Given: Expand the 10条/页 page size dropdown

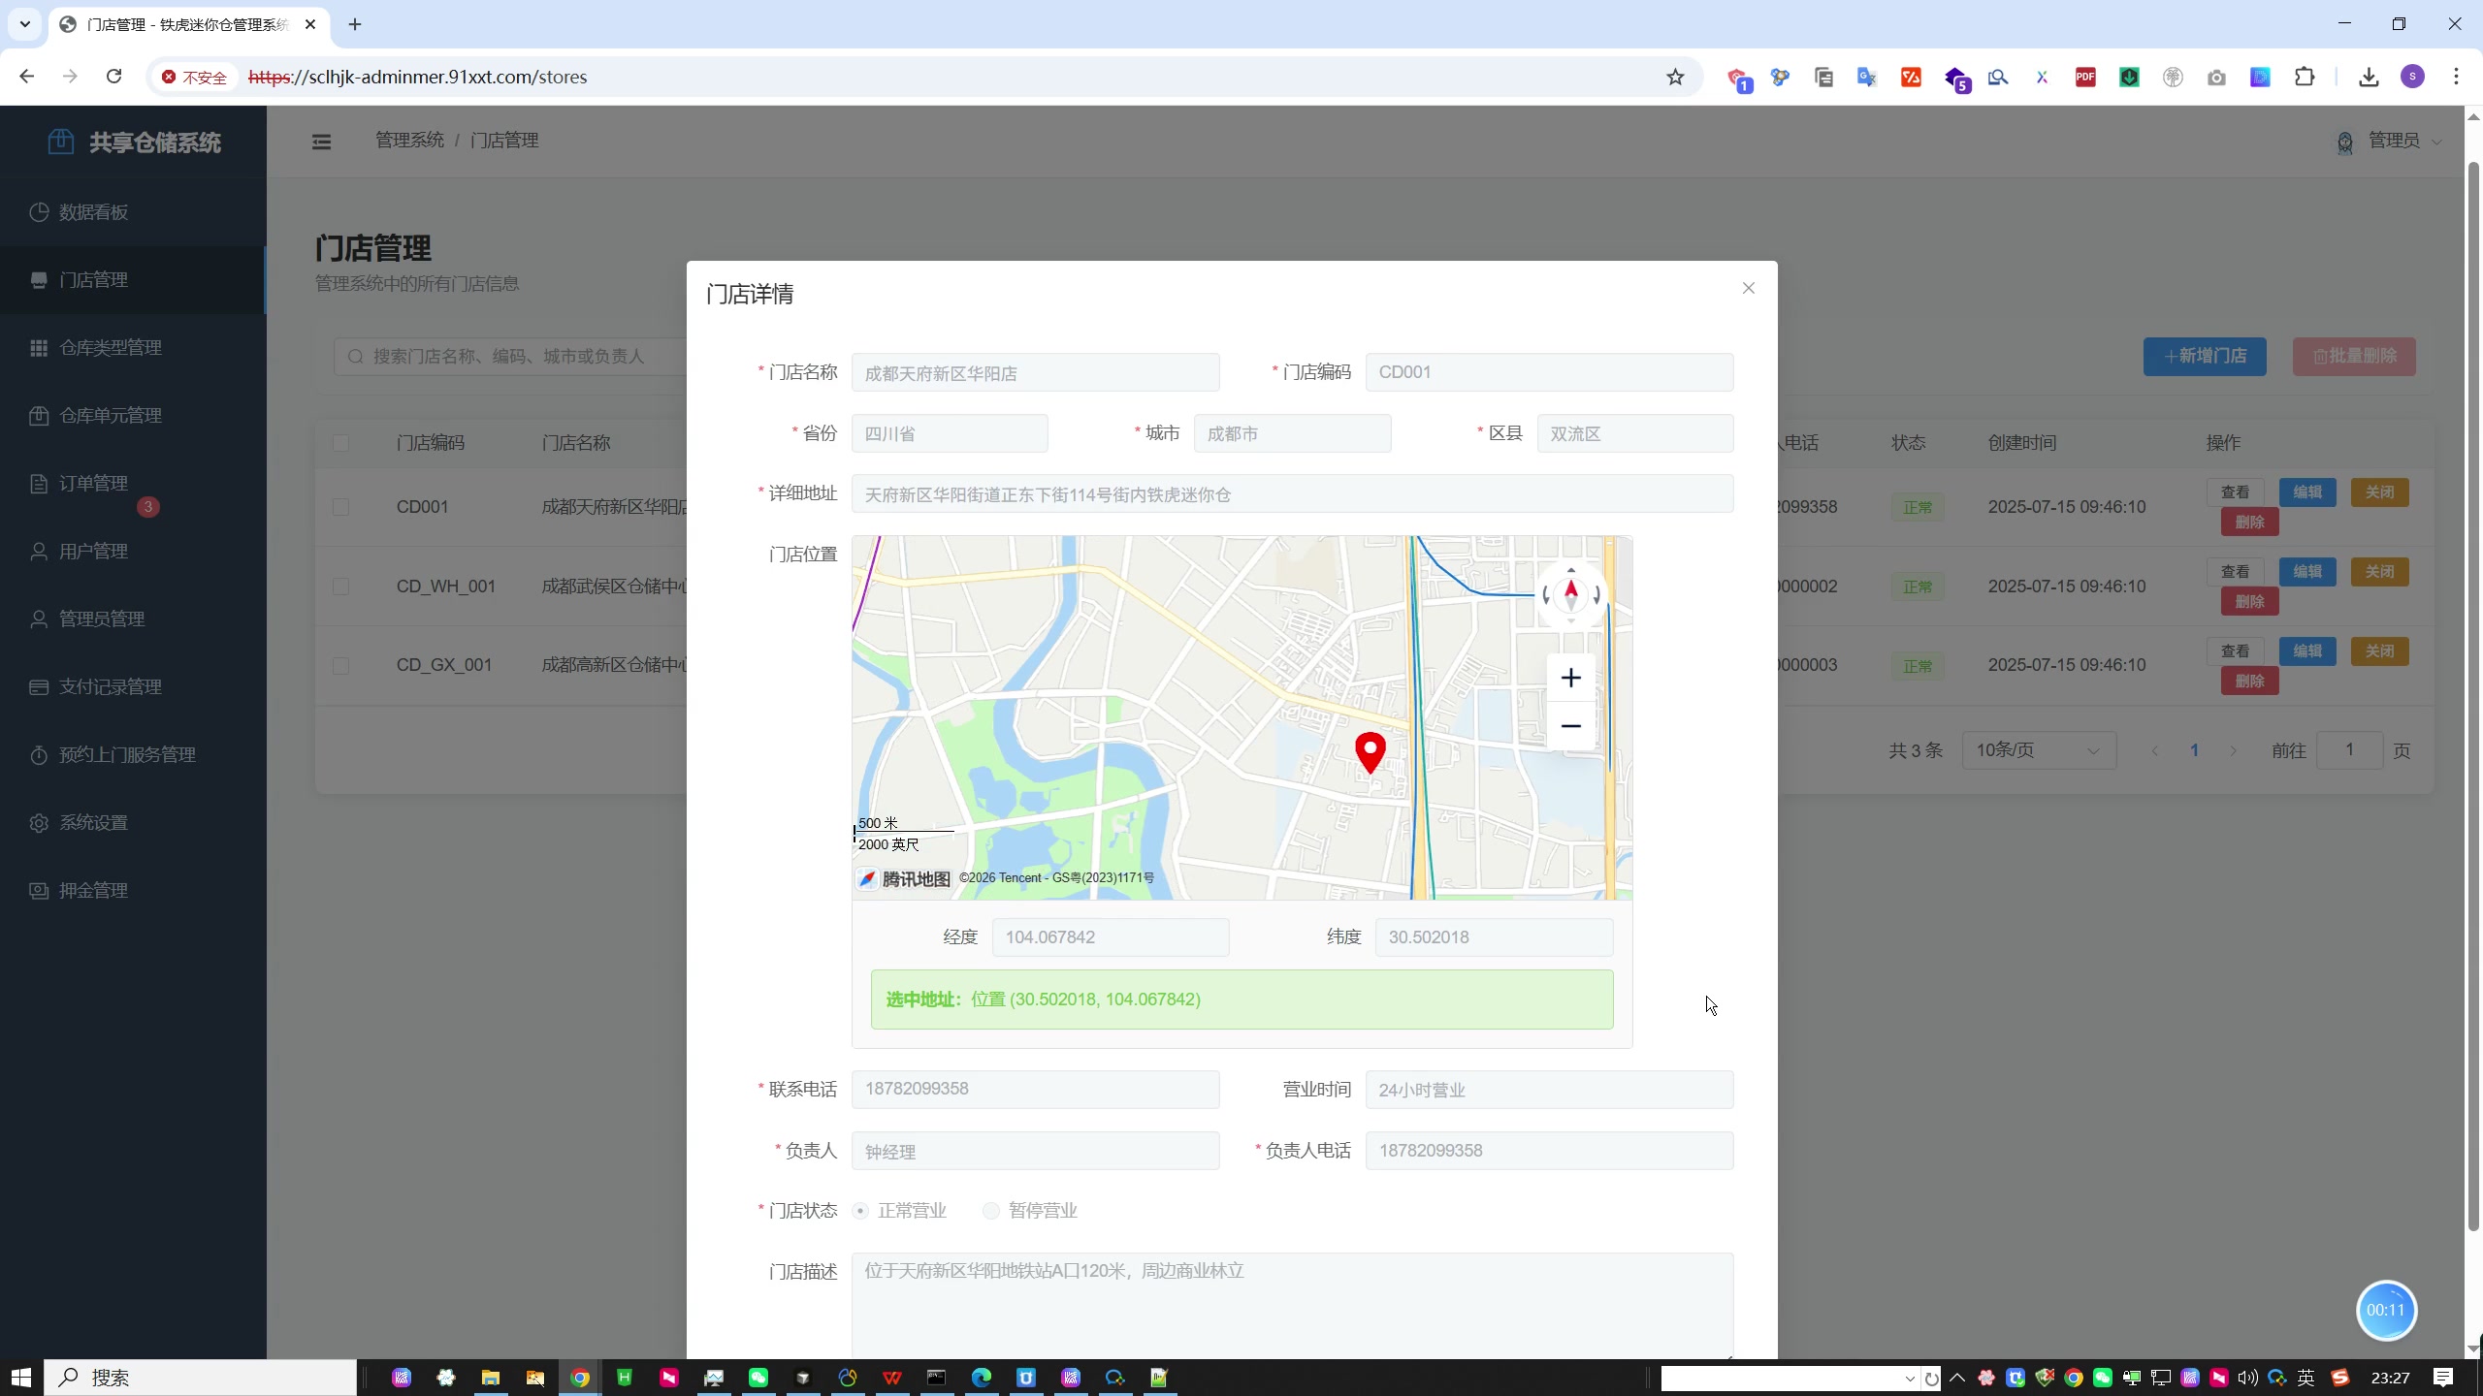Looking at the screenshot, I should coord(2038,750).
